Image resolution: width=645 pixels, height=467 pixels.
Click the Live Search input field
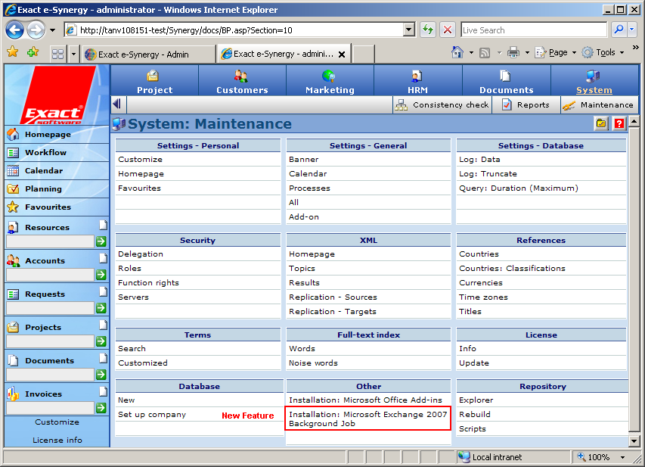click(x=534, y=30)
